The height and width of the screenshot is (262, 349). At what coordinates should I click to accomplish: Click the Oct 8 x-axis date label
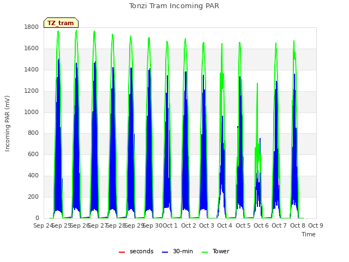tap(298, 225)
